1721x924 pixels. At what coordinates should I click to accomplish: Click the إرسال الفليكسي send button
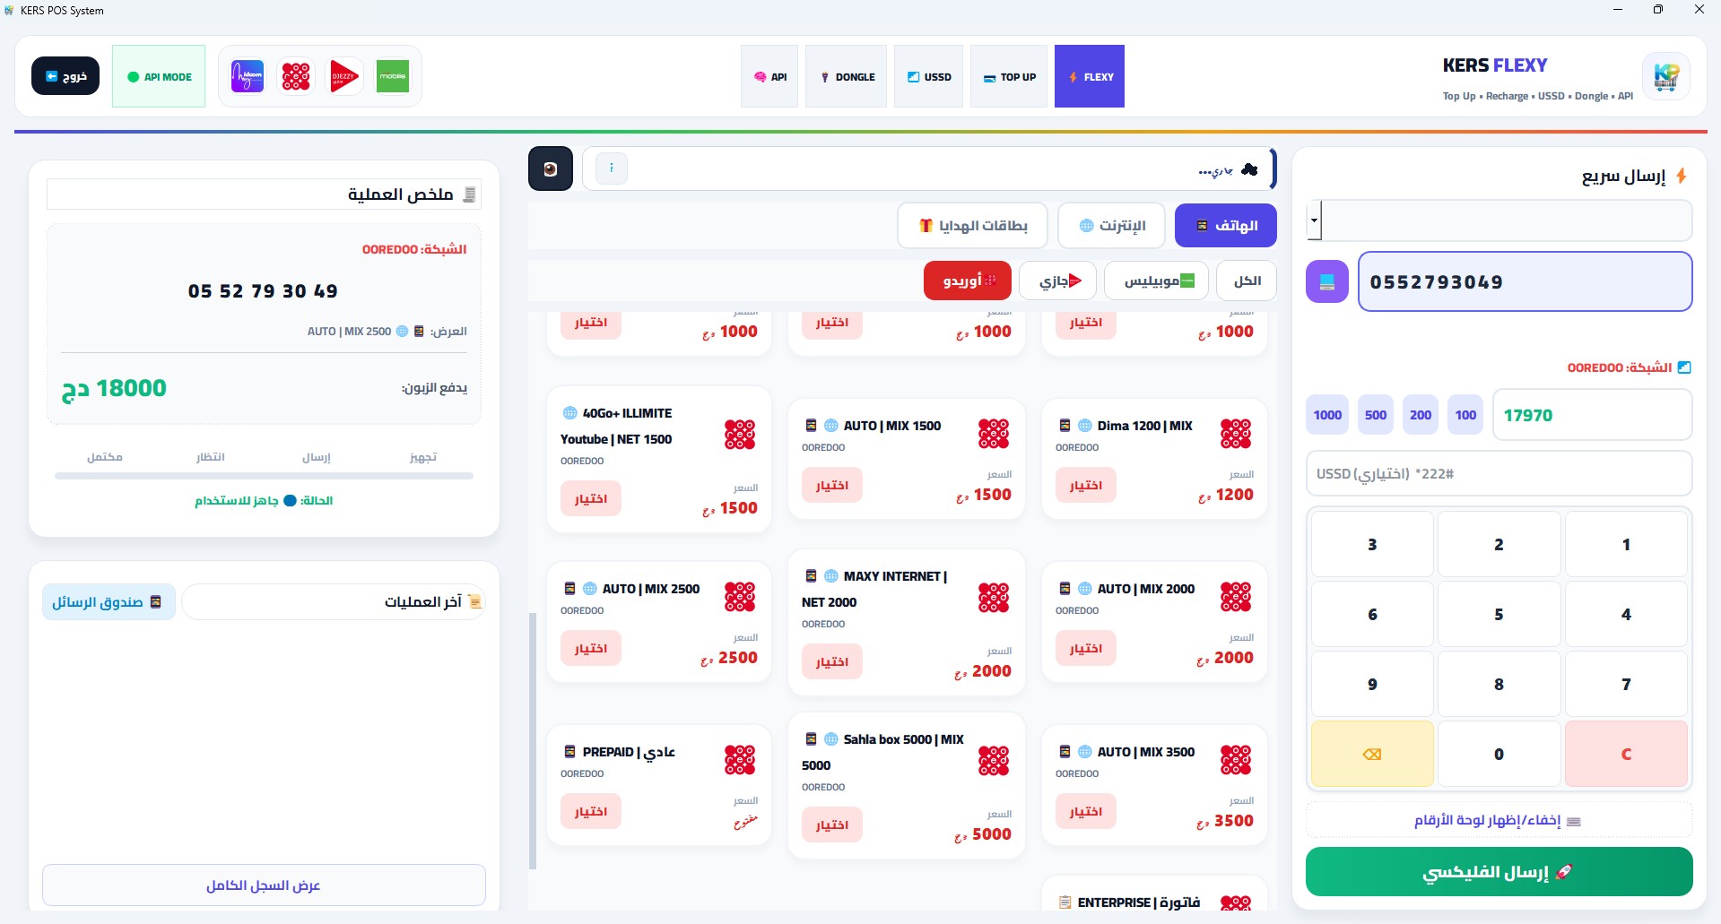click(1499, 871)
